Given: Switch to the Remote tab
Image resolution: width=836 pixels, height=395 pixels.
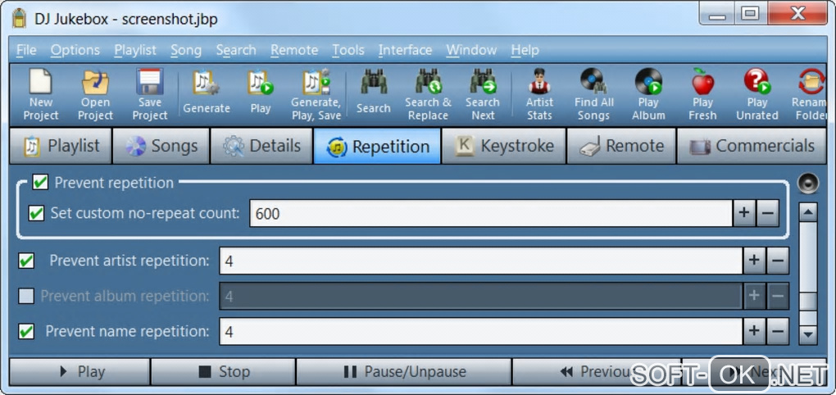Looking at the screenshot, I should pyautogui.click(x=621, y=146).
